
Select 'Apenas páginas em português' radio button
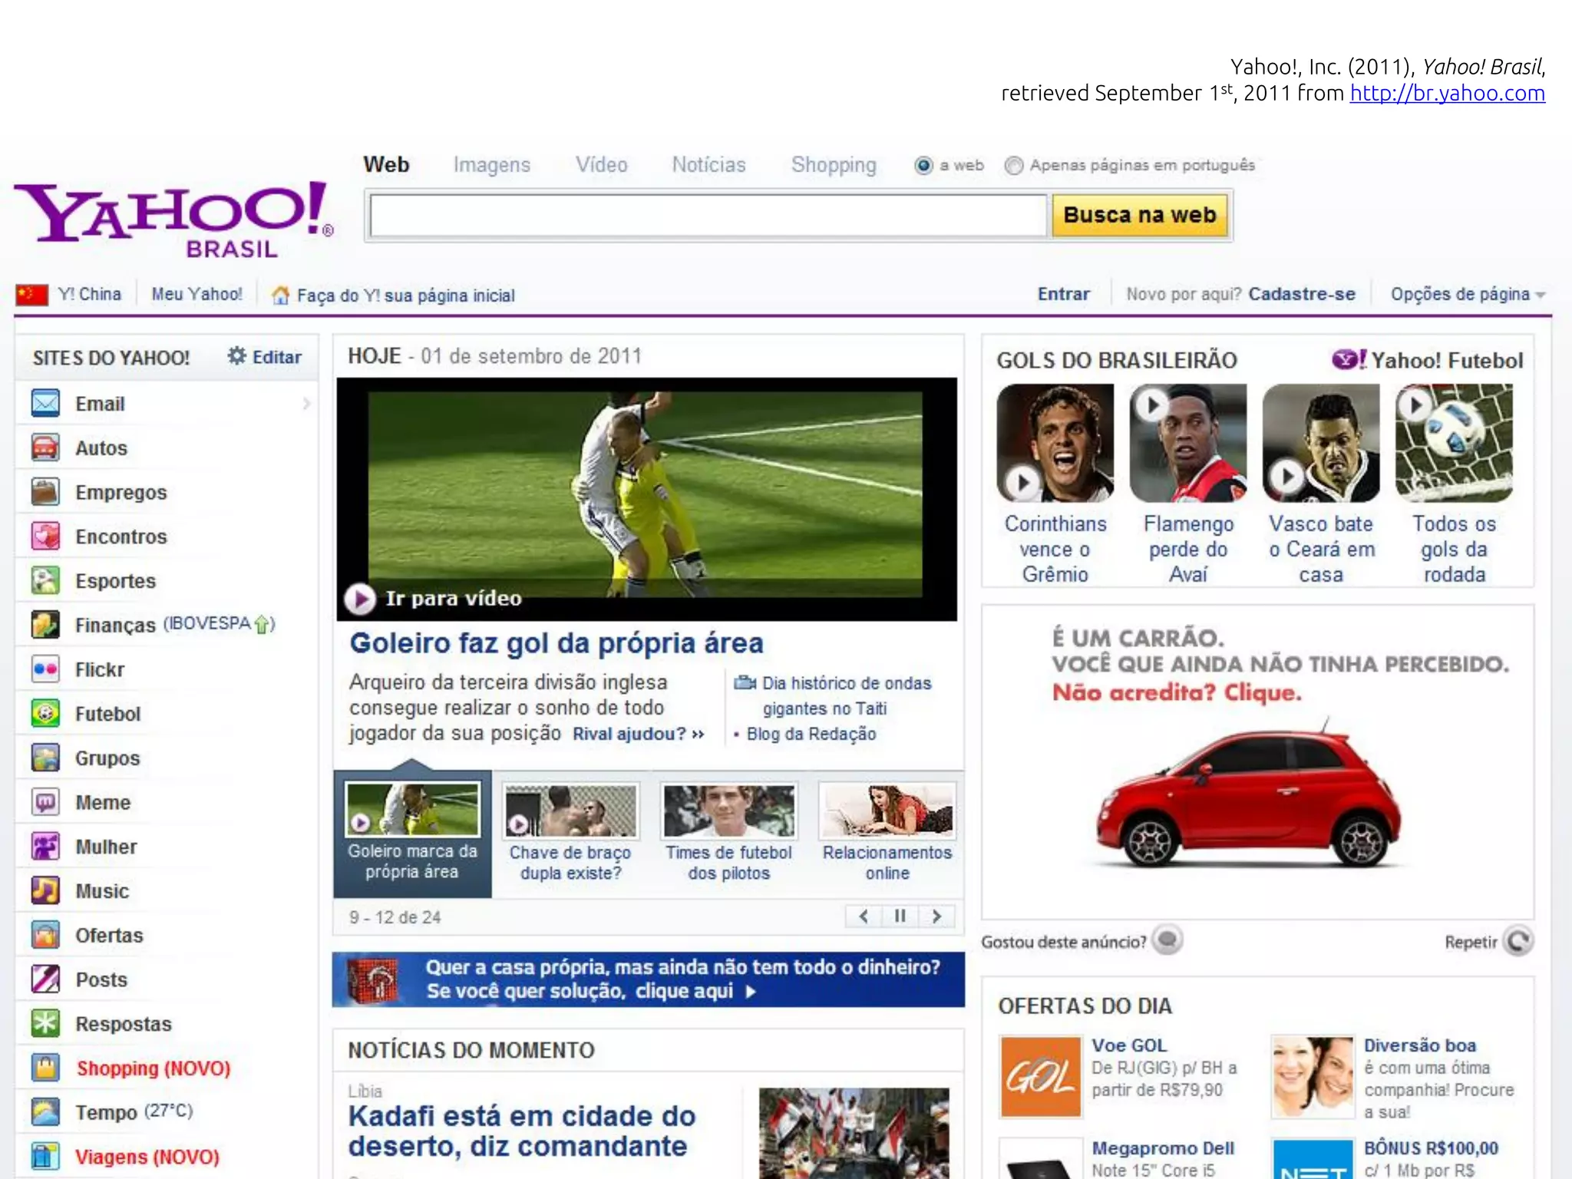pos(1014,165)
